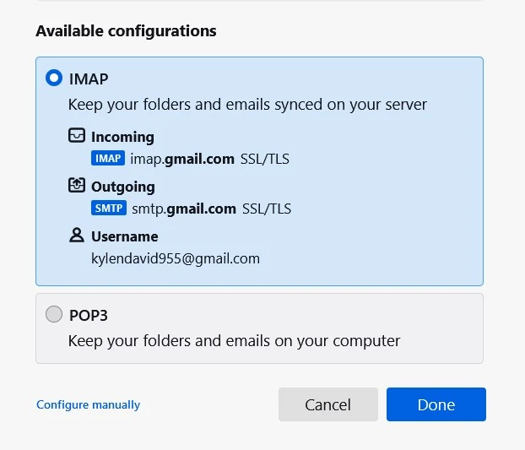Select the IMAP radio button

pyautogui.click(x=54, y=79)
